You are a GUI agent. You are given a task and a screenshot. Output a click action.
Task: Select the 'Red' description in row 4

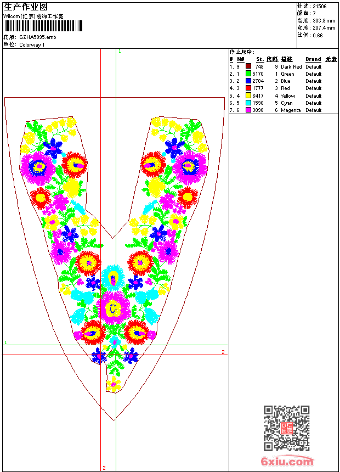(285, 88)
